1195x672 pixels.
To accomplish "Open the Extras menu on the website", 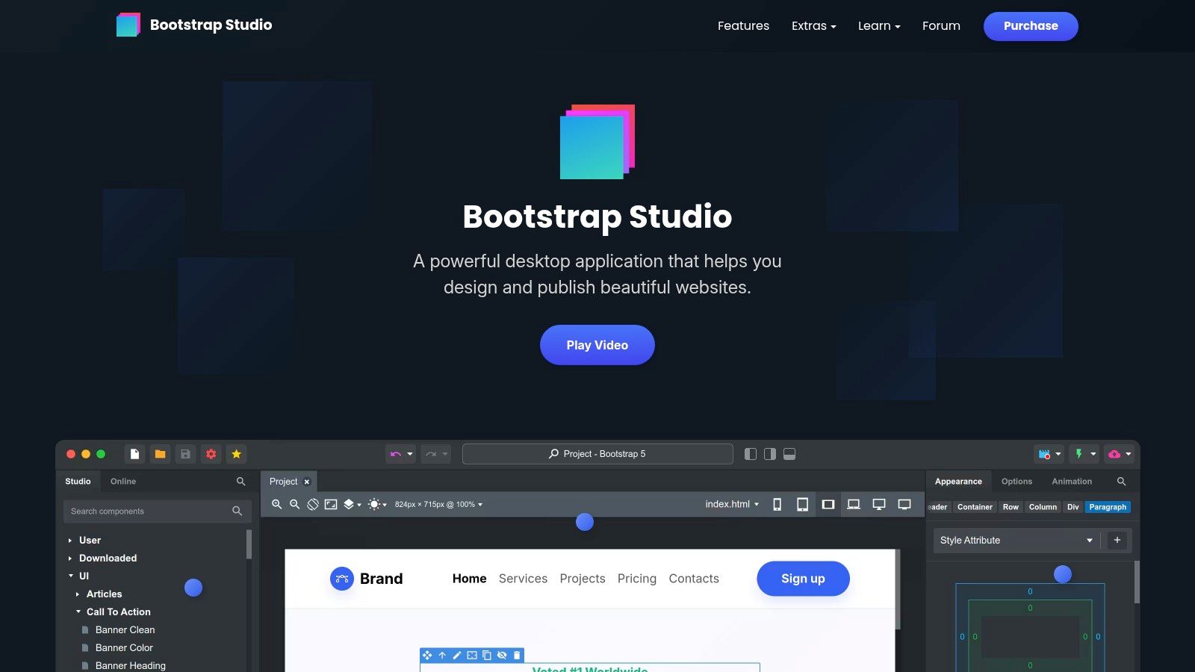I will [813, 26].
